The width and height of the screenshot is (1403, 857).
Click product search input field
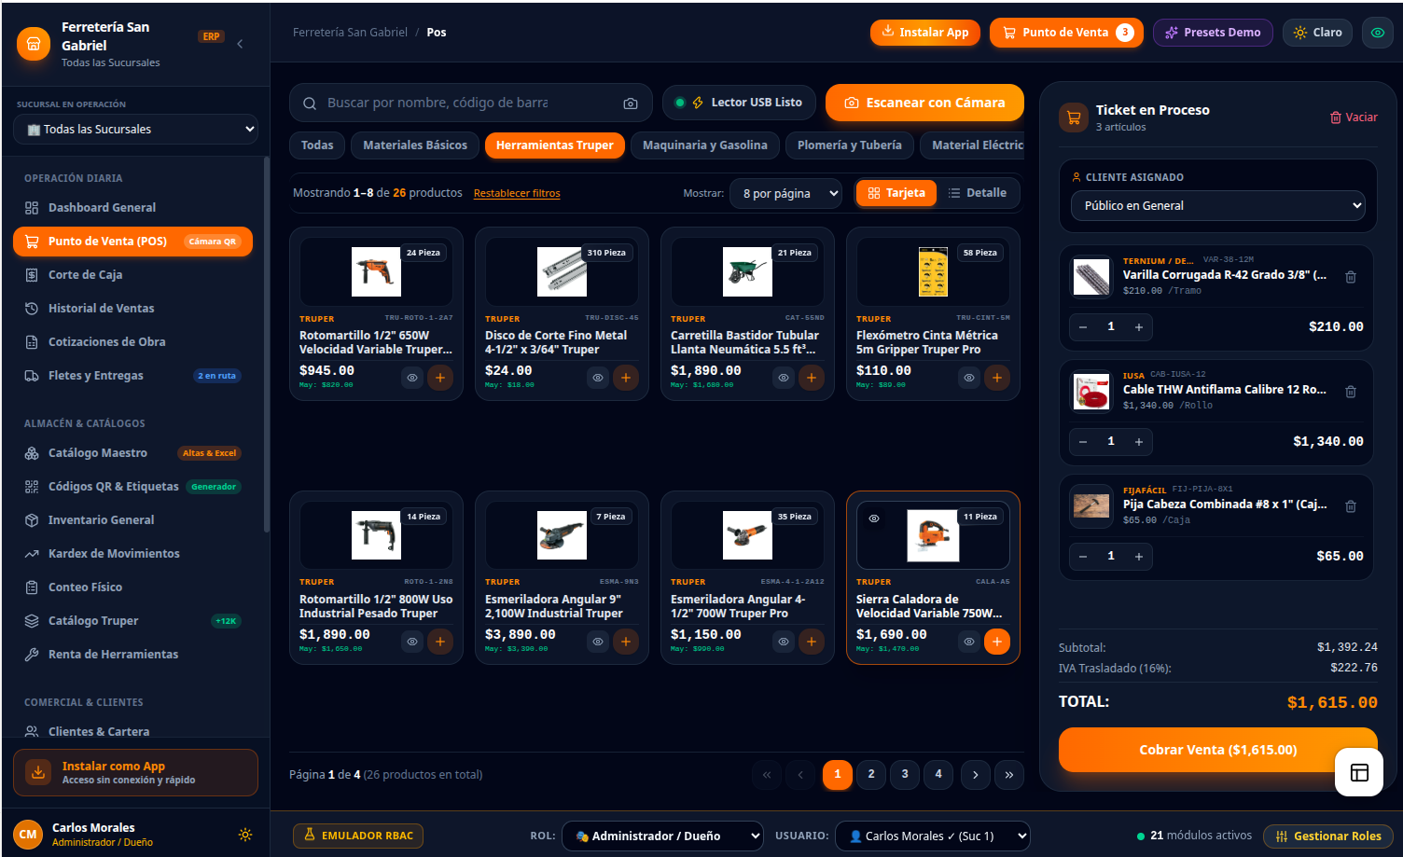click(471, 104)
